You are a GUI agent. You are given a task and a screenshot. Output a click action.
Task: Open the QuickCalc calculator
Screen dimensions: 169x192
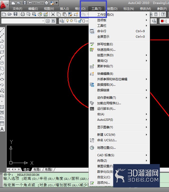pyautogui.click(x=156, y=14)
